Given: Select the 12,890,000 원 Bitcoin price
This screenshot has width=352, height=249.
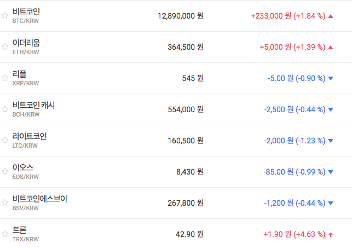Looking at the screenshot, I should click(180, 16).
